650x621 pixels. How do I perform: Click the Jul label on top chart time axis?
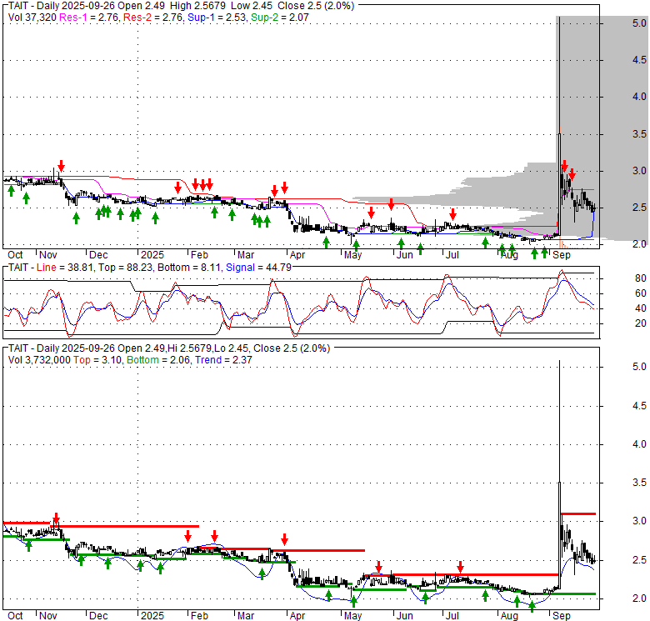(x=452, y=255)
